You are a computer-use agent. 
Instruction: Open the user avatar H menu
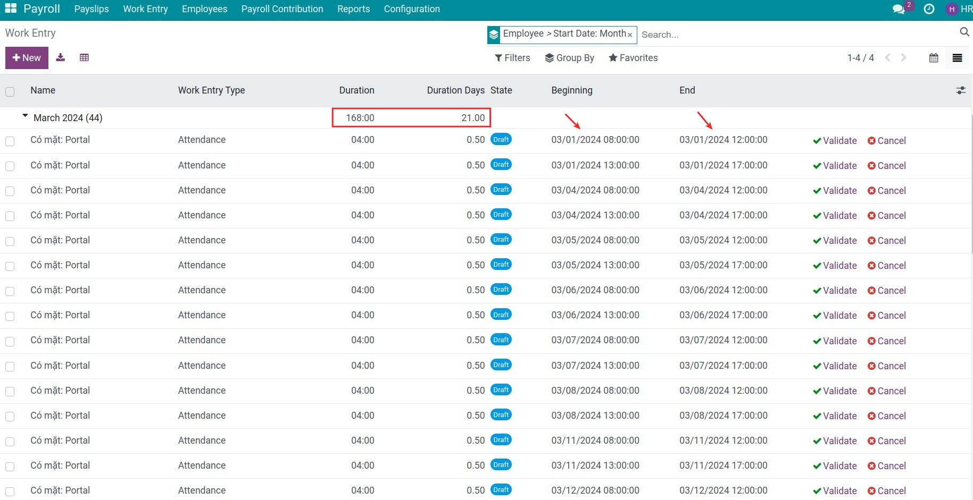pyautogui.click(x=952, y=9)
